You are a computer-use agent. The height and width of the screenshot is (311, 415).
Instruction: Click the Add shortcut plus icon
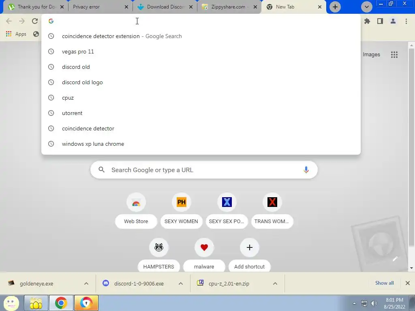click(249, 247)
